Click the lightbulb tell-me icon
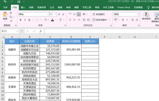The width and height of the screenshot is (159, 101). [148, 7]
